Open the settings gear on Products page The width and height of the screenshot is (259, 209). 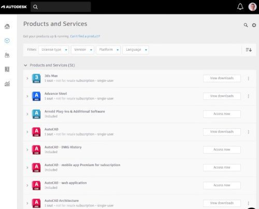pos(254,25)
